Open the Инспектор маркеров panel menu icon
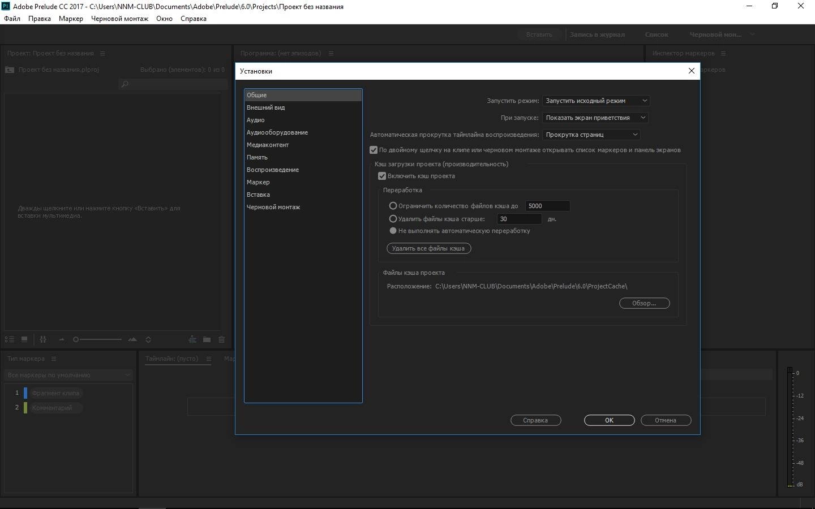 pos(723,53)
